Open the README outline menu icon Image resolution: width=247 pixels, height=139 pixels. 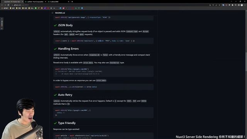point(52,13)
